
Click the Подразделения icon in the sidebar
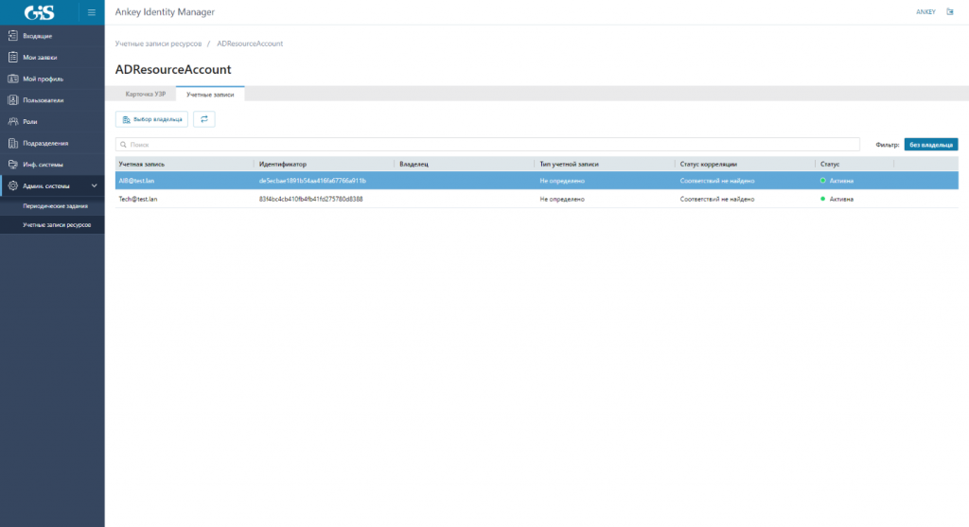pyautogui.click(x=13, y=143)
